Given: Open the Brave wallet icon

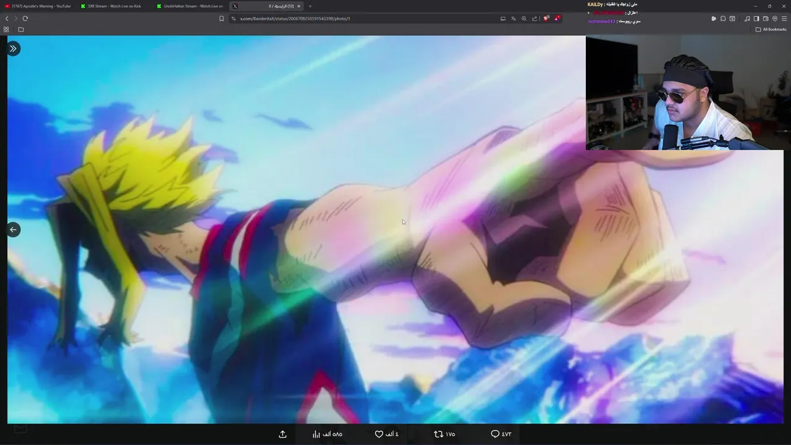Looking at the screenshot, I should [x=766, y=19].
